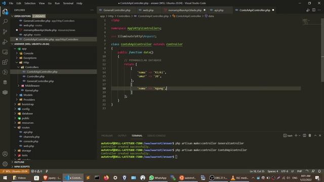
Task: Switch to web.php editor tab
Action: (x=148, y=10)
